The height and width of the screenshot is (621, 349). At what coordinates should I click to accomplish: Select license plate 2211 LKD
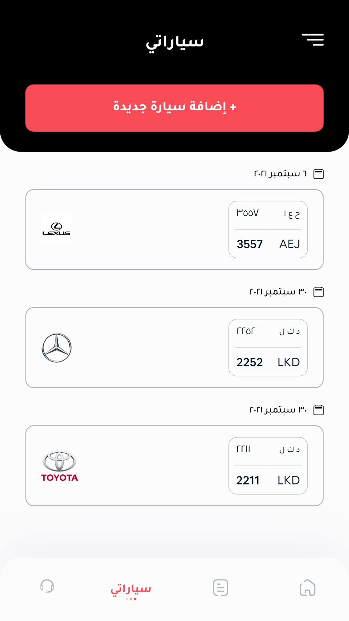click(268, 466)
